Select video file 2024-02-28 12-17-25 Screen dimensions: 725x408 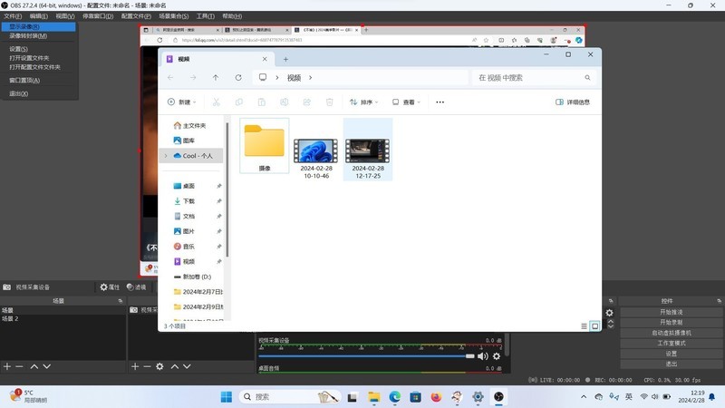(368, 150)
